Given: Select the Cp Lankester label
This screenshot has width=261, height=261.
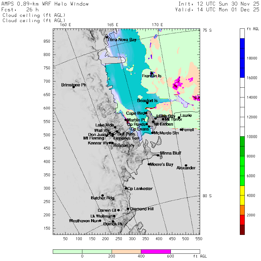Looking at the screenshot, I should coord(140,188).
